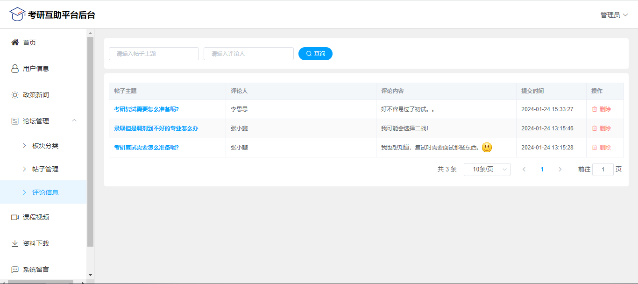Click the 查询 search button
The height and width of the screenshot is (284, 638).
(x=315, y=54)
